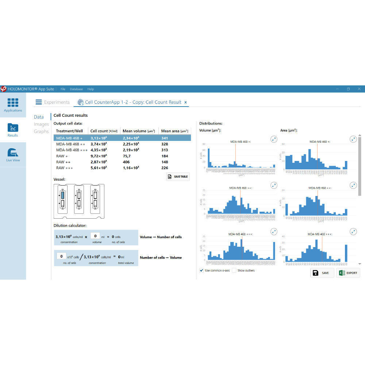This screenshot has width=365, height=365.
Task: Expand the MDA-MB 468 +++ area chart
Action: (x=353, y=232)
